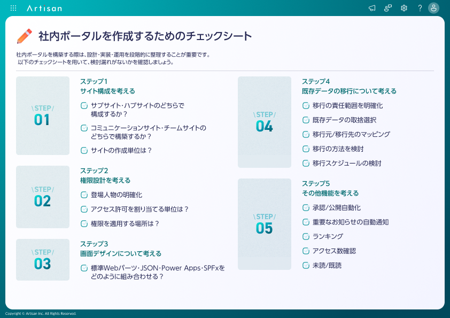Check アクセス数確認 item

306,251
